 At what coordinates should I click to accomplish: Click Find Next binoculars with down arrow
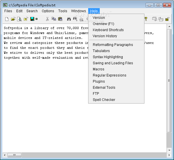click(75, 19)
